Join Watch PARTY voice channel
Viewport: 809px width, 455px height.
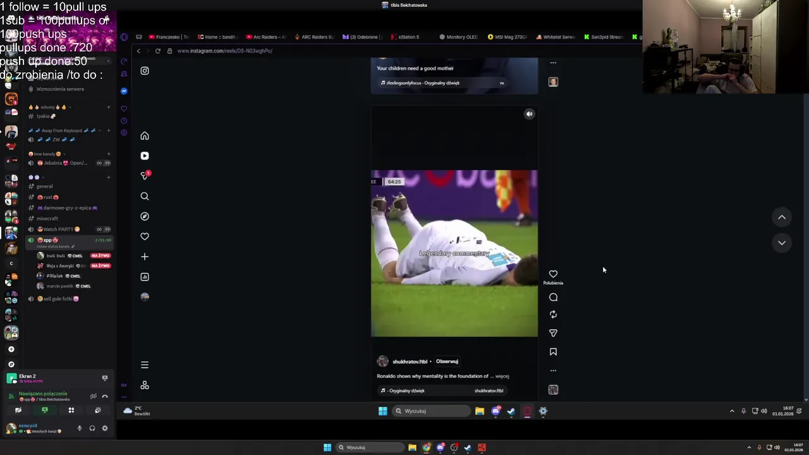pyautogui.click(x=70, y=229)
